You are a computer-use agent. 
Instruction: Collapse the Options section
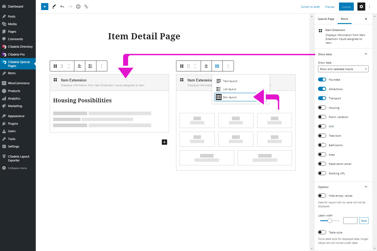[366, 187]
